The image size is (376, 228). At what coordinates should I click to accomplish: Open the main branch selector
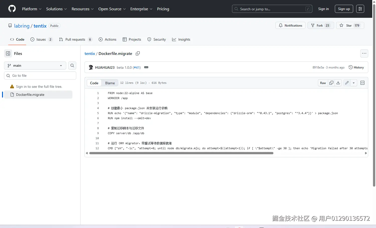[x=35, y=65]
